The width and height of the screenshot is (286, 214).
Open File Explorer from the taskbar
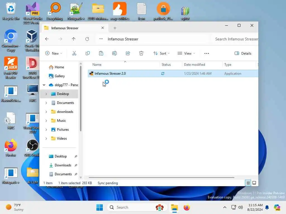click(174, 207)
